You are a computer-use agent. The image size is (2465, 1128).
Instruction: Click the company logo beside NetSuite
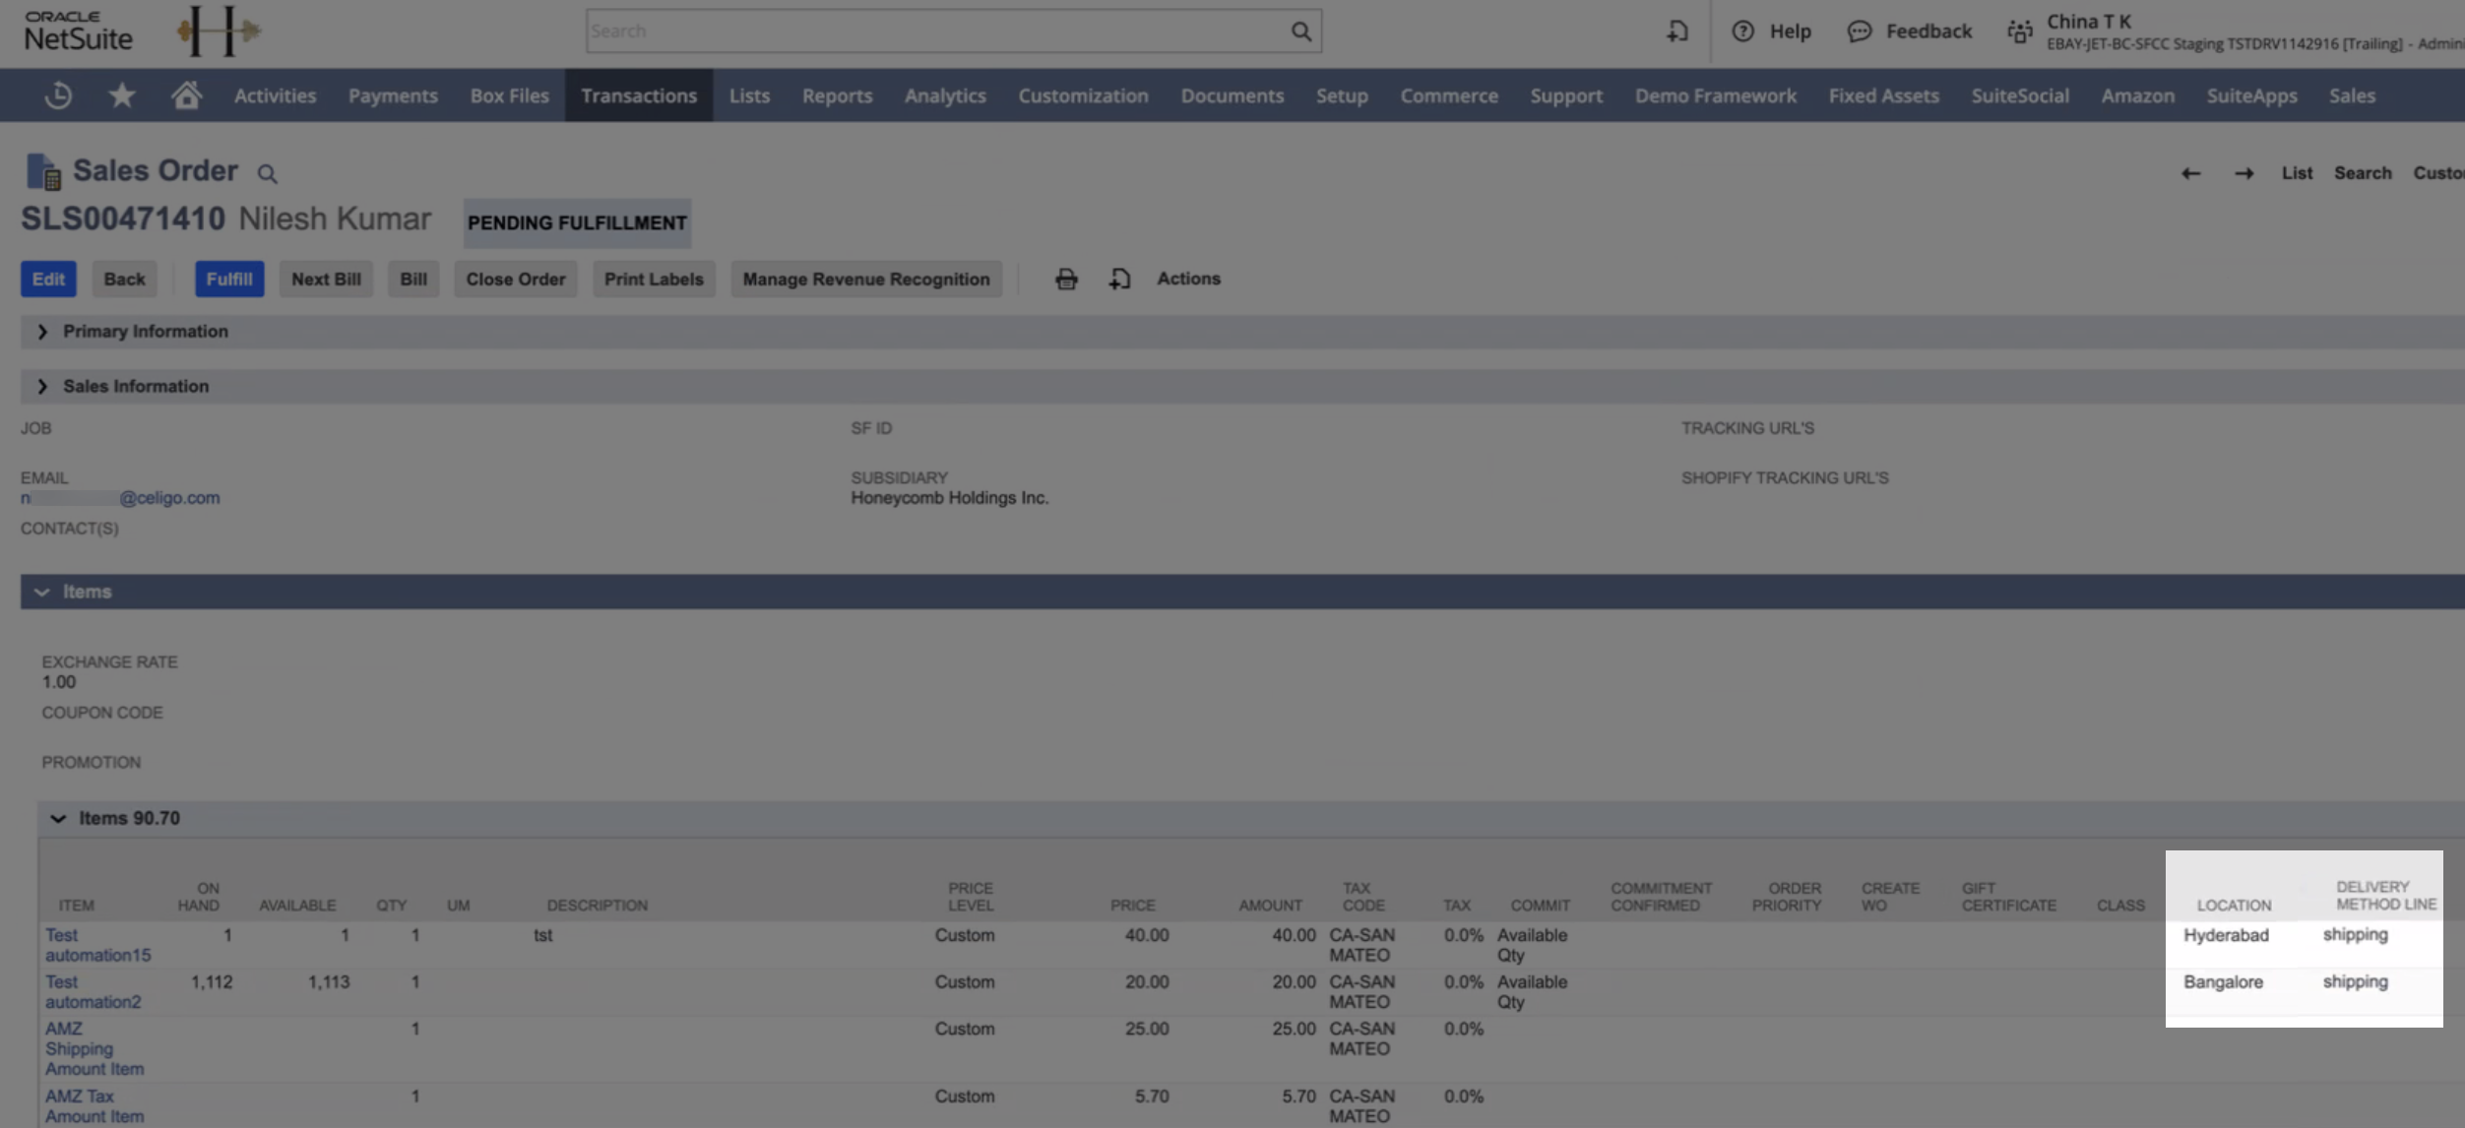(x=219, y=31)
